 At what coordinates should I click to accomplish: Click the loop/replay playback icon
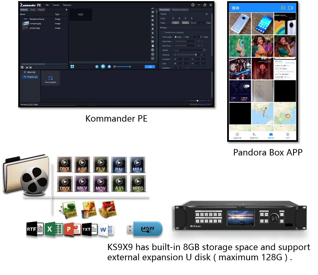click(x=109, y=67)
